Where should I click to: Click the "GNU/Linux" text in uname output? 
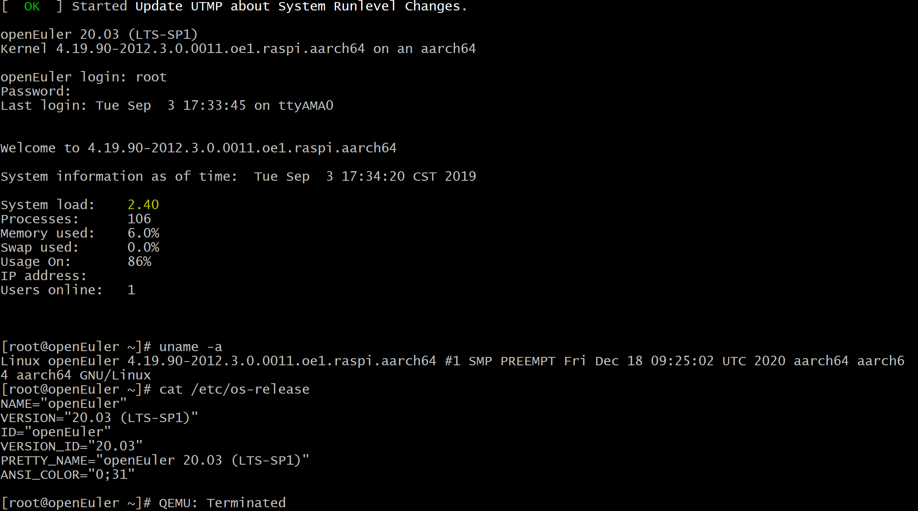(x=115, y=375)
